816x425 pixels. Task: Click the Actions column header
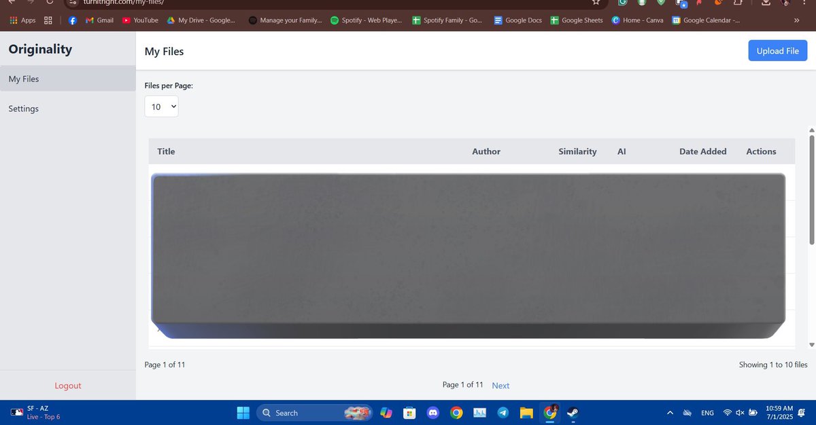(x=761, y=151)
